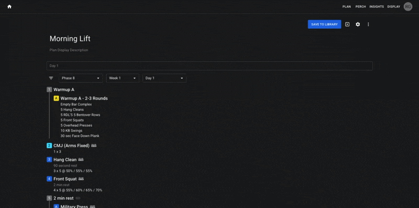Screen dimensions: 419x208
Task: Open the Hang Clean exercise title
Action: point(65,160)
